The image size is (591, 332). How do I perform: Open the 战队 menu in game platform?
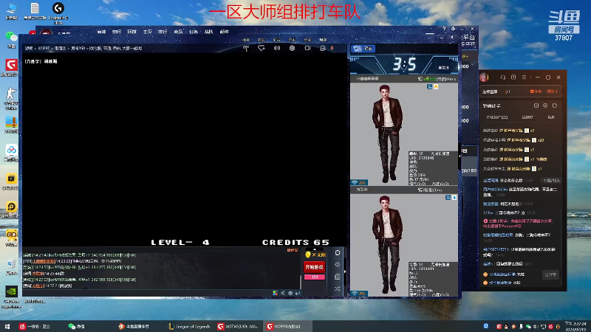(209, 32)
